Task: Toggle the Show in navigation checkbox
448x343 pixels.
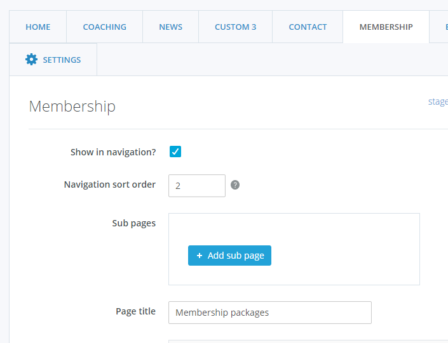Action: point(175,152)
